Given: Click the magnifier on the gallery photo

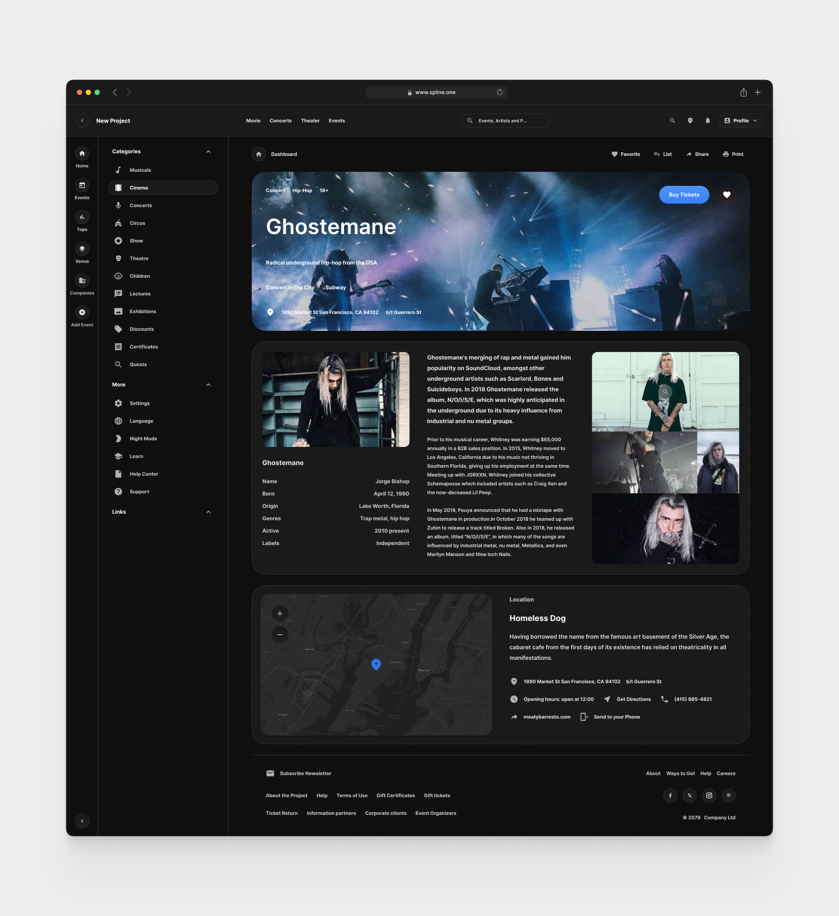Looking at the screenshot, I should (665, 392).
